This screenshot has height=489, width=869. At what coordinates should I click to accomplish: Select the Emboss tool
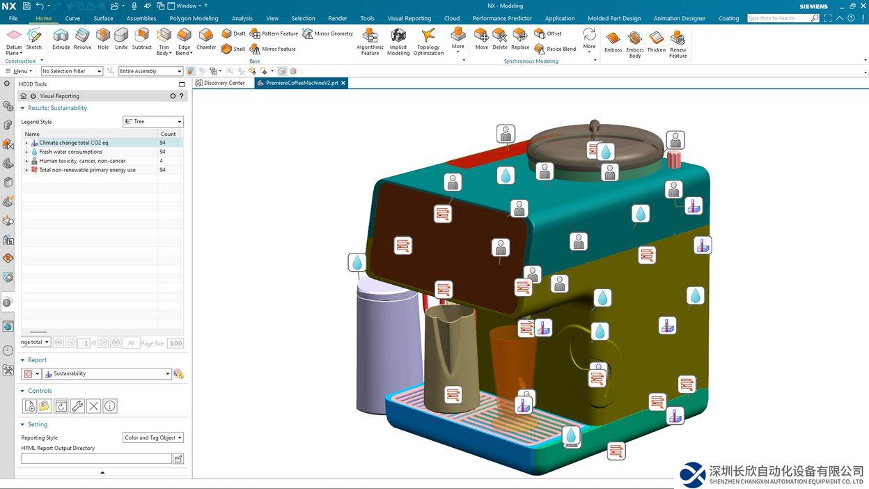(613, 40)
